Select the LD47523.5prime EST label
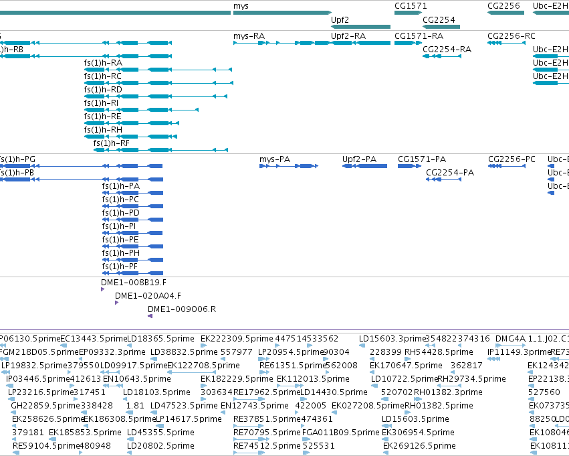 (184, 406)
